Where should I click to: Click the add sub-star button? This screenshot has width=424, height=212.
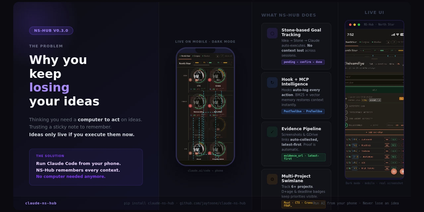pos(374,132)
